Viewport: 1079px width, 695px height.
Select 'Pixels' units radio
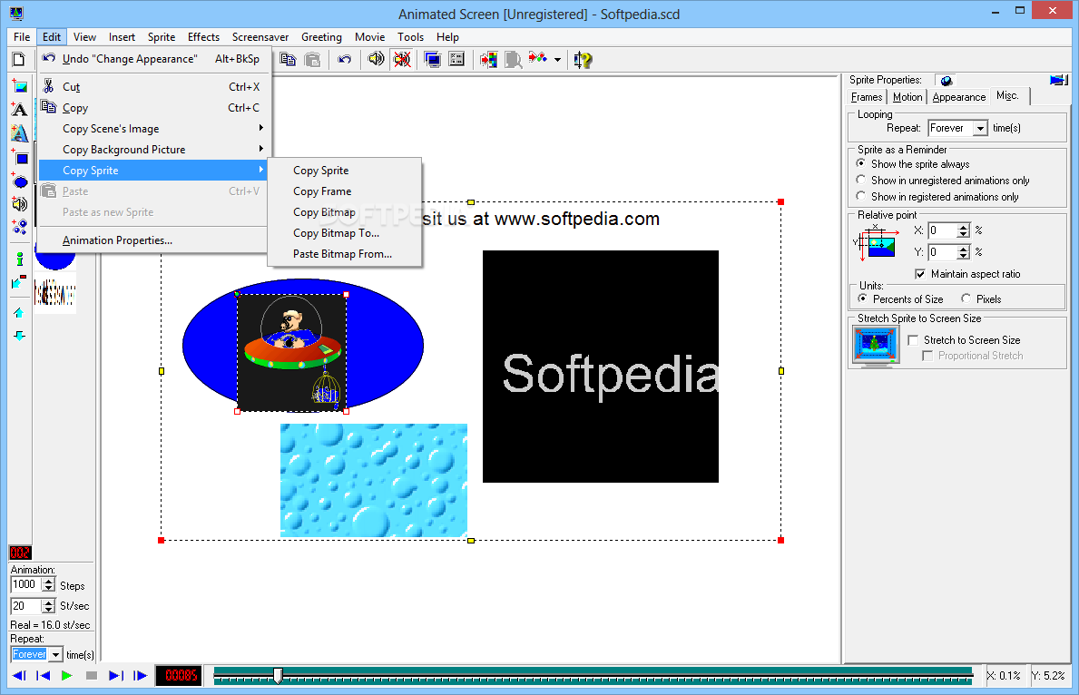966,299
